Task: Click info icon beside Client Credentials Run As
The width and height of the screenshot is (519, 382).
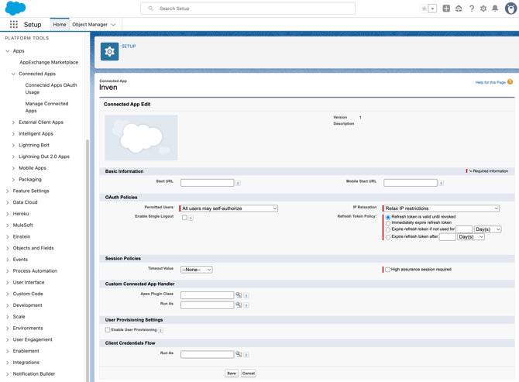Action: coord(246,355)
